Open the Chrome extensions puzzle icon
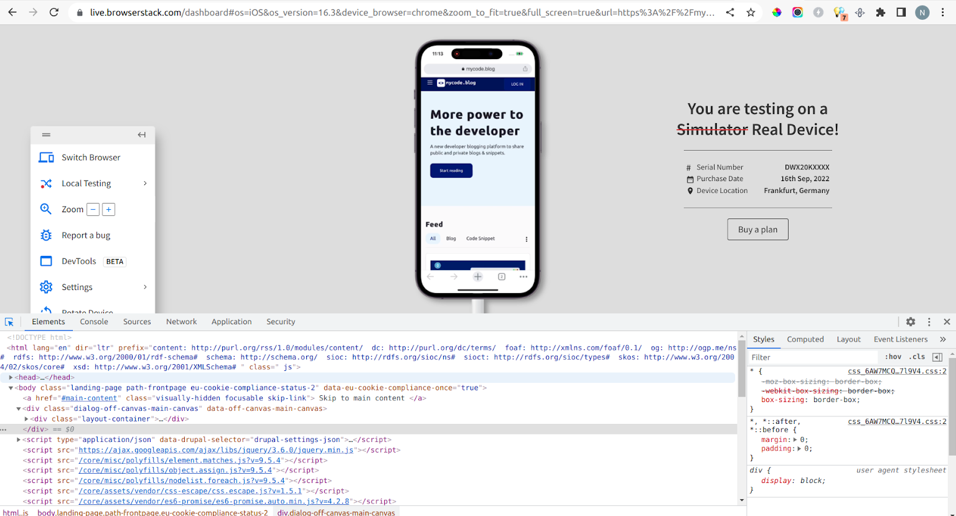The width and height of the screenshot is (956, 516). 881,12
